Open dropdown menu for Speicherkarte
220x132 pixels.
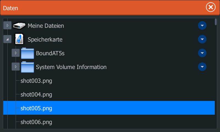tap(202, 39)
